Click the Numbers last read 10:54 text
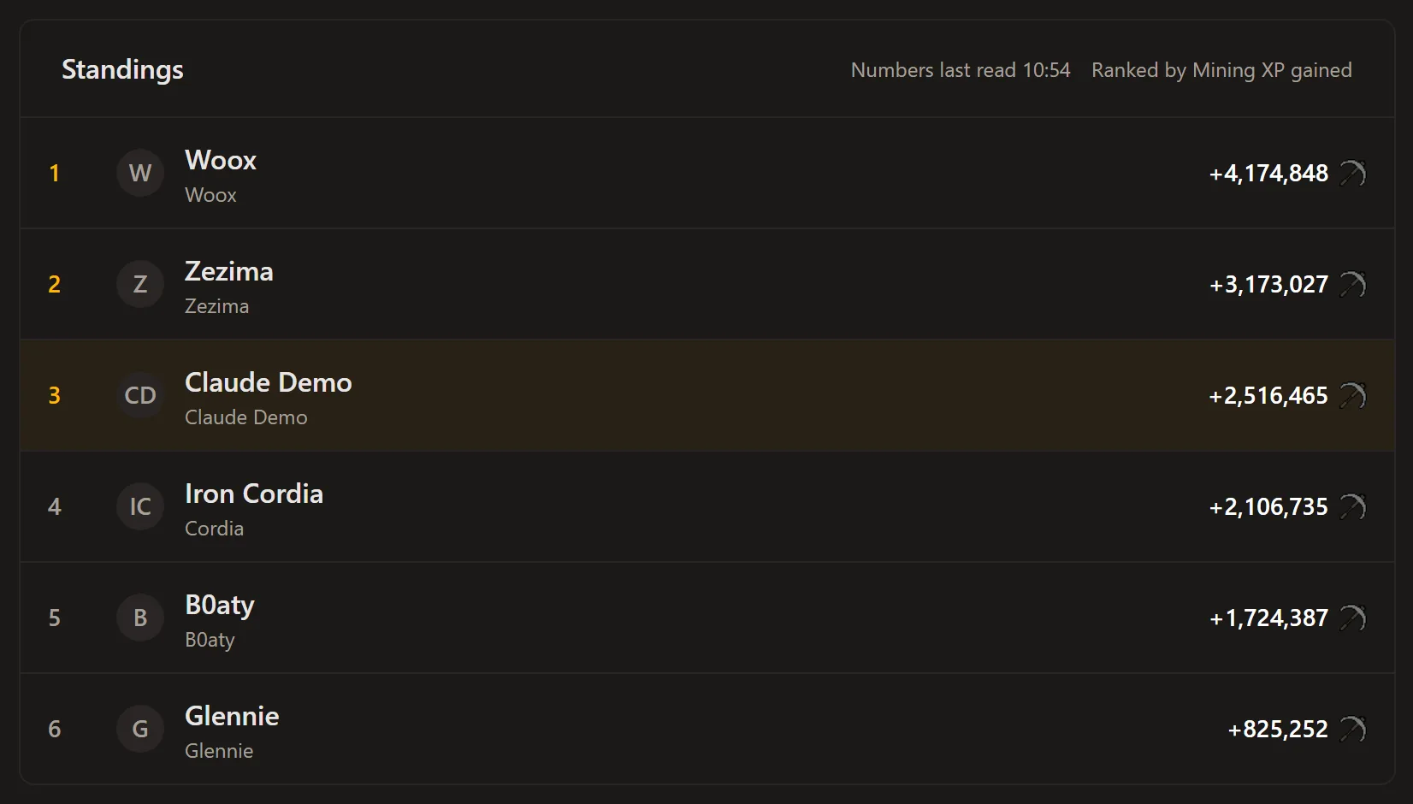 coord(961,70)
